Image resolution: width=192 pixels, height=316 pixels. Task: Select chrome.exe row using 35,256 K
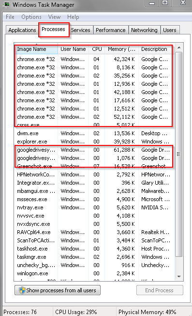(x=94, y=76)
